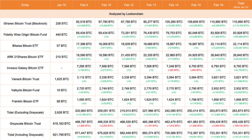The height and width of the screenshot is (140, 252).
Task: Click the 2,628 BTC cell
Action: pos(61,112)
